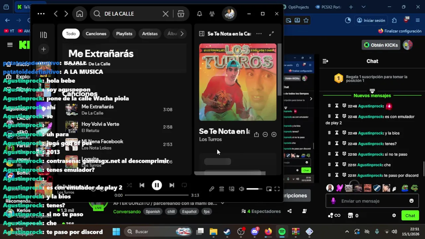Viewport: 425px width, 239px height.
Task: Select the Canciones filter chip
Action: 96,34
